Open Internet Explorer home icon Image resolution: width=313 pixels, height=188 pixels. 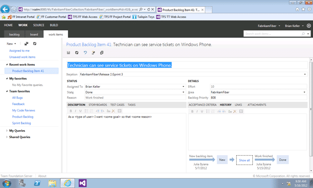tap(297, 9)
